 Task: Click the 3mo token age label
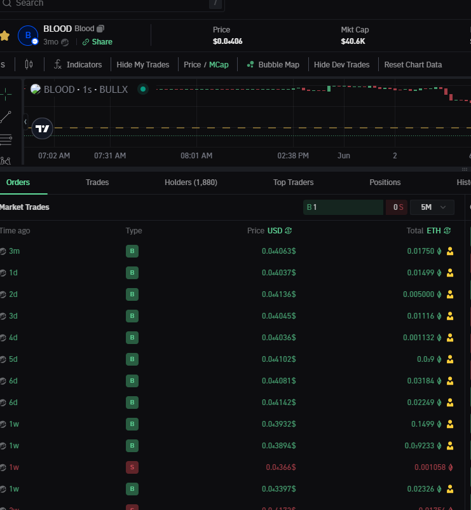[51, 42]
